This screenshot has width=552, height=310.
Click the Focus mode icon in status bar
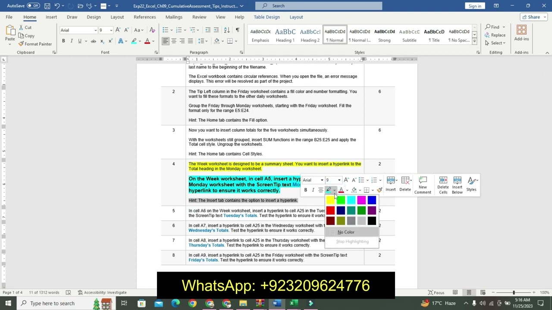click(436, 293)
